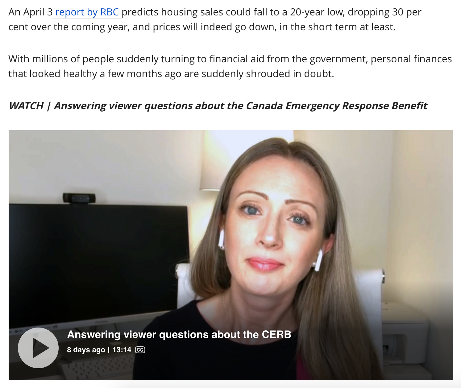Select the video title about the CERB
This screenshot has width=461, height=388.
click(179, 334)
